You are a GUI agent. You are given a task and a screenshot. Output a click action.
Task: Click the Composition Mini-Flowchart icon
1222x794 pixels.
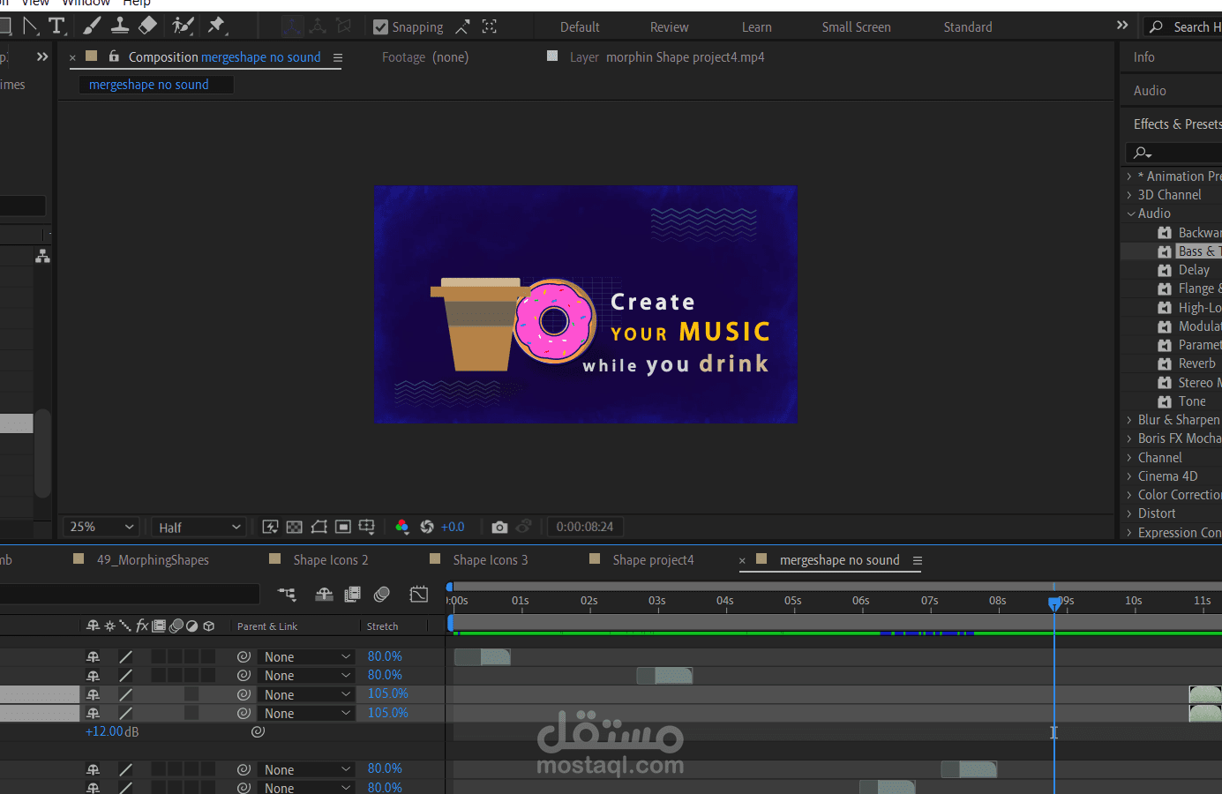tap(287, 595)
